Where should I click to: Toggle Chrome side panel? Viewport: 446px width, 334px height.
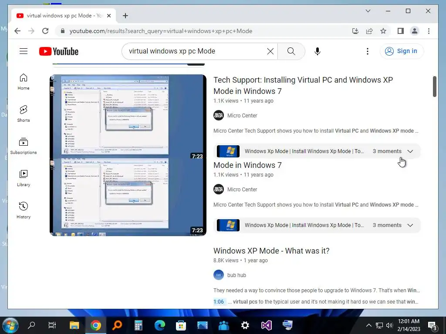tap(401, 31)
